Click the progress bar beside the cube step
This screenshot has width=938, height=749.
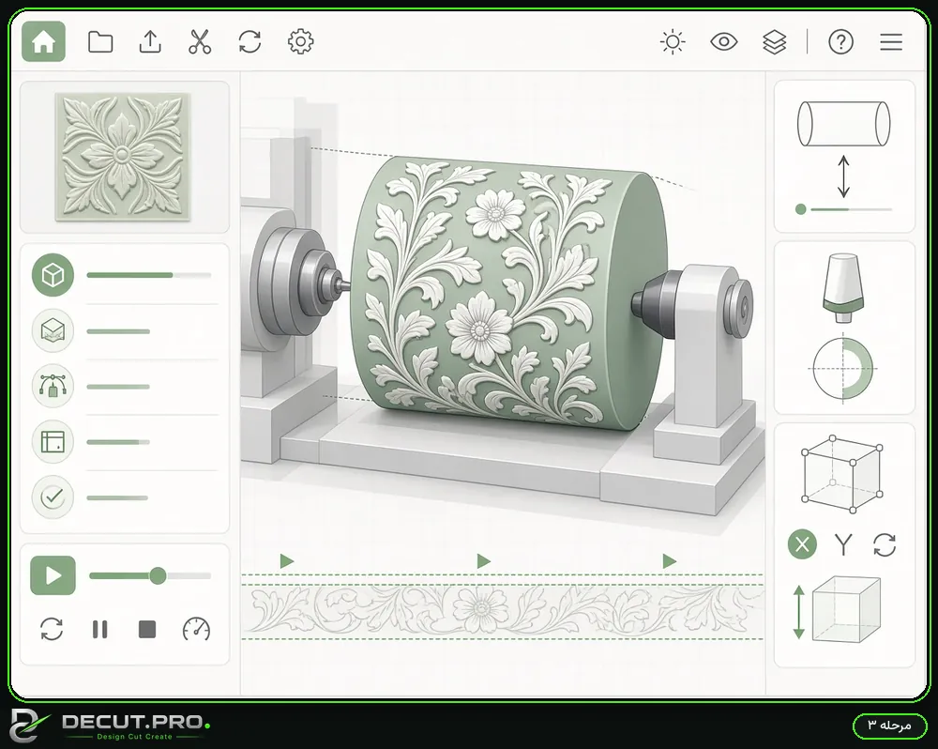[x=149, y=275]
